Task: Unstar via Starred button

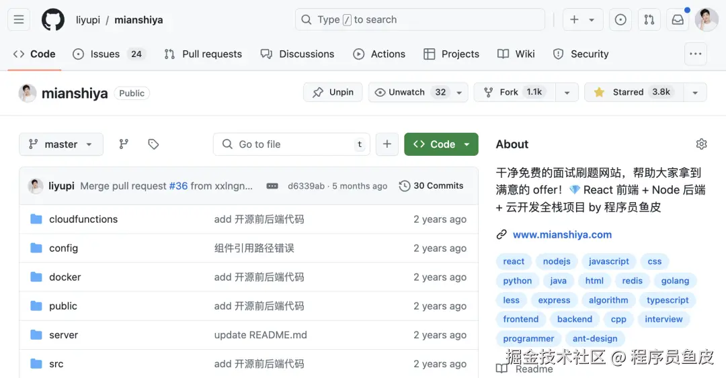Action: [x=635, y=92]
